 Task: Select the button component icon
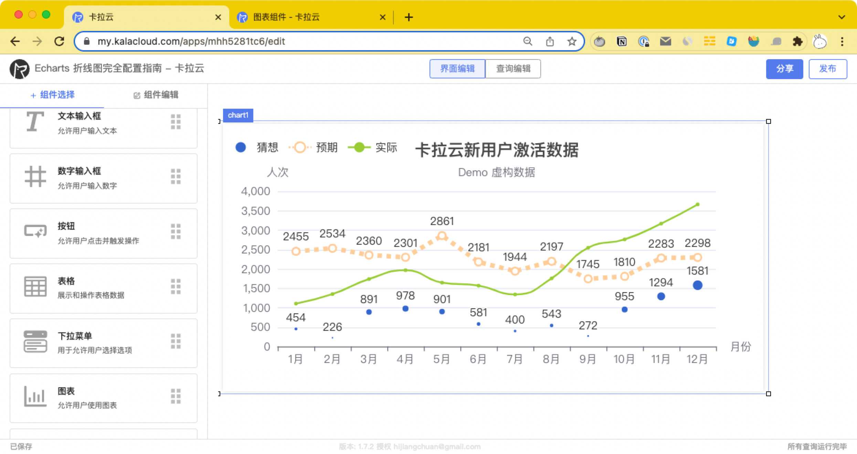pos(35,231)
